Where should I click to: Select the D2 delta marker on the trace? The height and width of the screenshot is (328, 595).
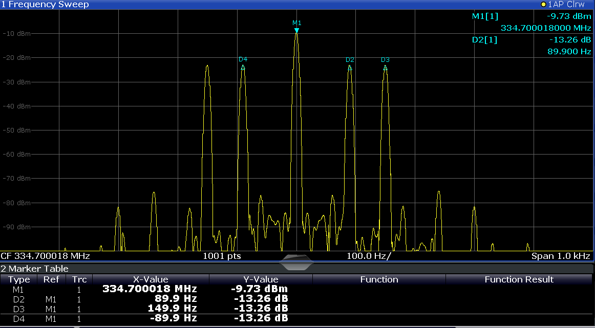[350, 67]
